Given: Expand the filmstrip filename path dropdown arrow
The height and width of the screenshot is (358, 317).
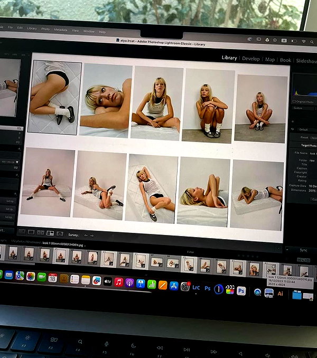Looking at the screenshot, I should [85, 246].
